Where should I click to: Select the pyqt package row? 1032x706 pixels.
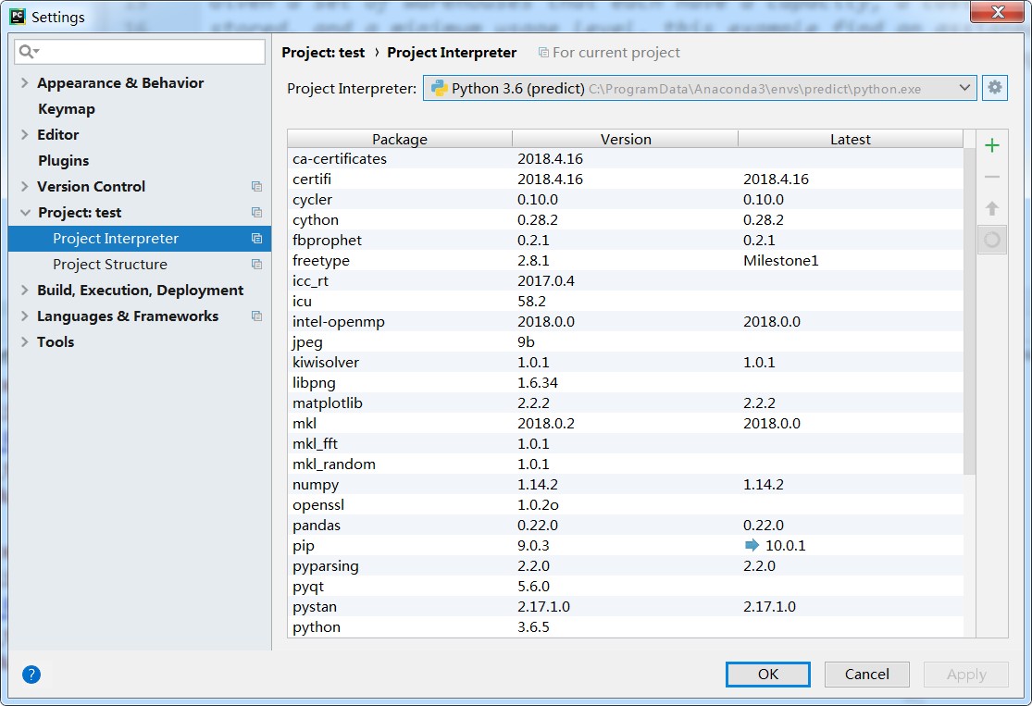point(626,587)
